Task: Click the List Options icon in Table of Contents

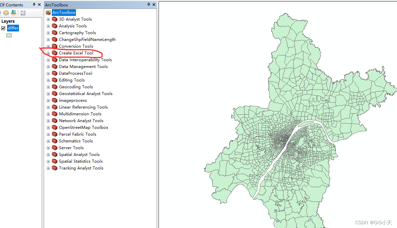Action: [x=23, y=13]
